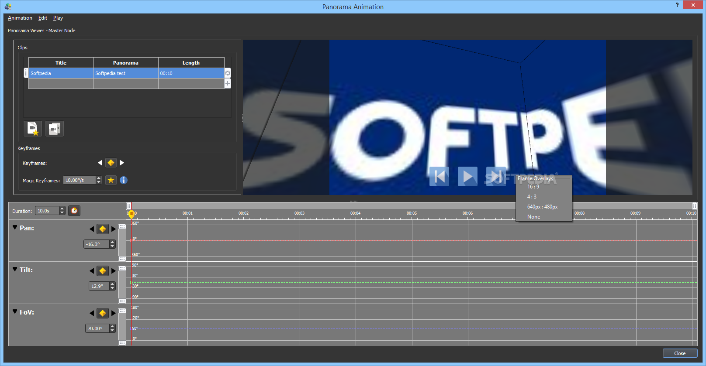Jump to next Tilt keyframe

click(x=114, y=271)
